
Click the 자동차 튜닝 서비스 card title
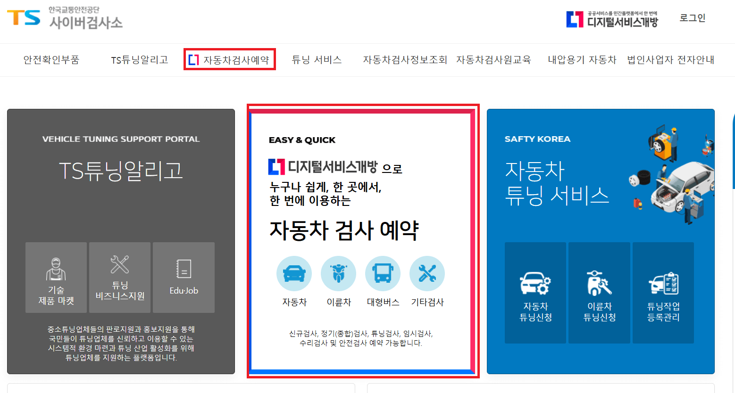click(x=557, y=183)
